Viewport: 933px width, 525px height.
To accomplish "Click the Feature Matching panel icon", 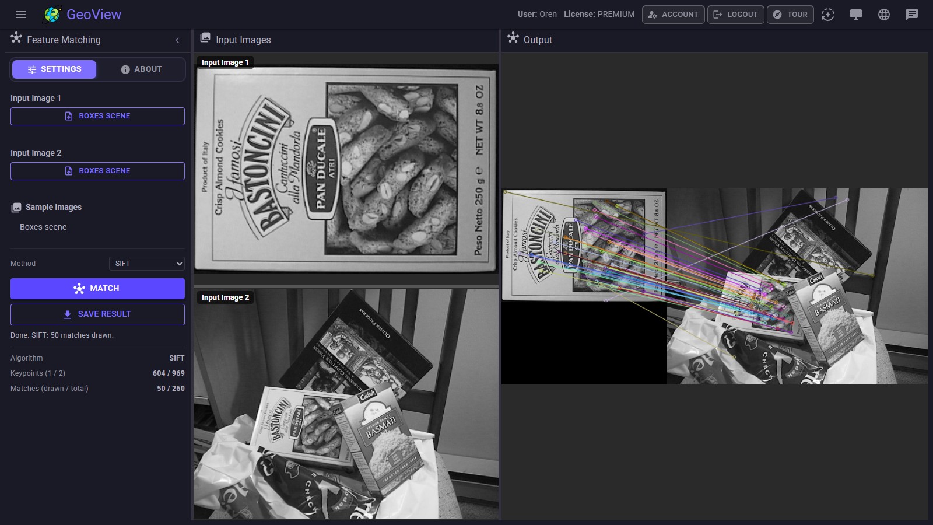I will click(x=16, y=38).
